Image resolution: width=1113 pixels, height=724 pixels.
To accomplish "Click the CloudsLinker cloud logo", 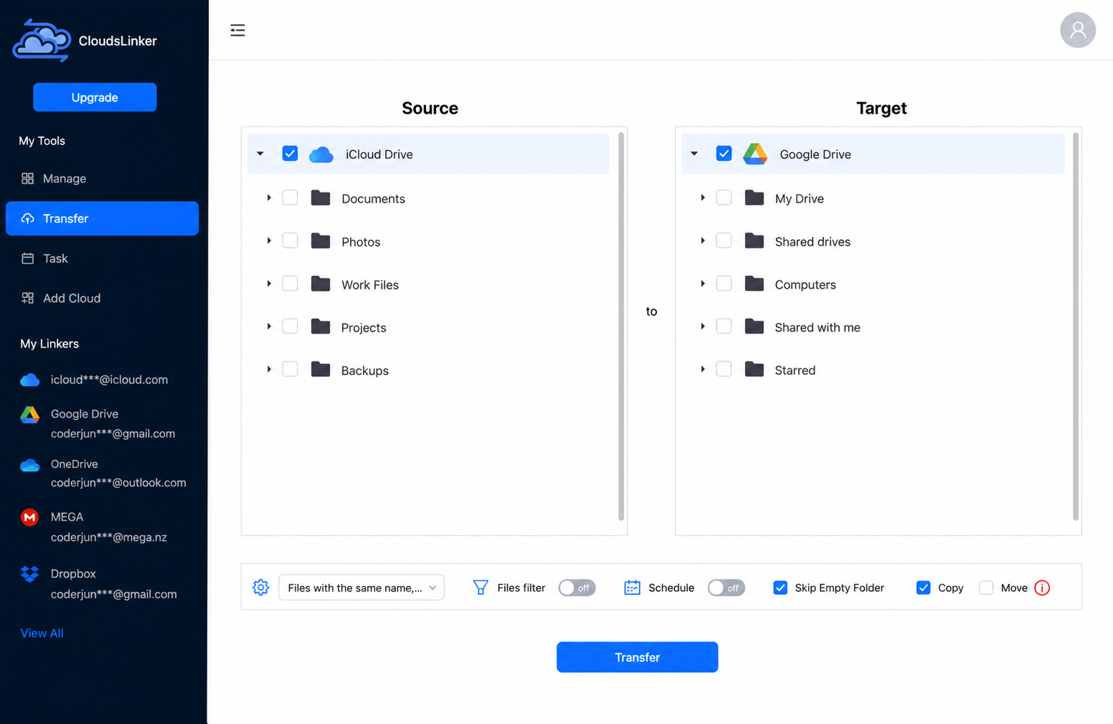I will pyautogui.click(x=42, y=40).
